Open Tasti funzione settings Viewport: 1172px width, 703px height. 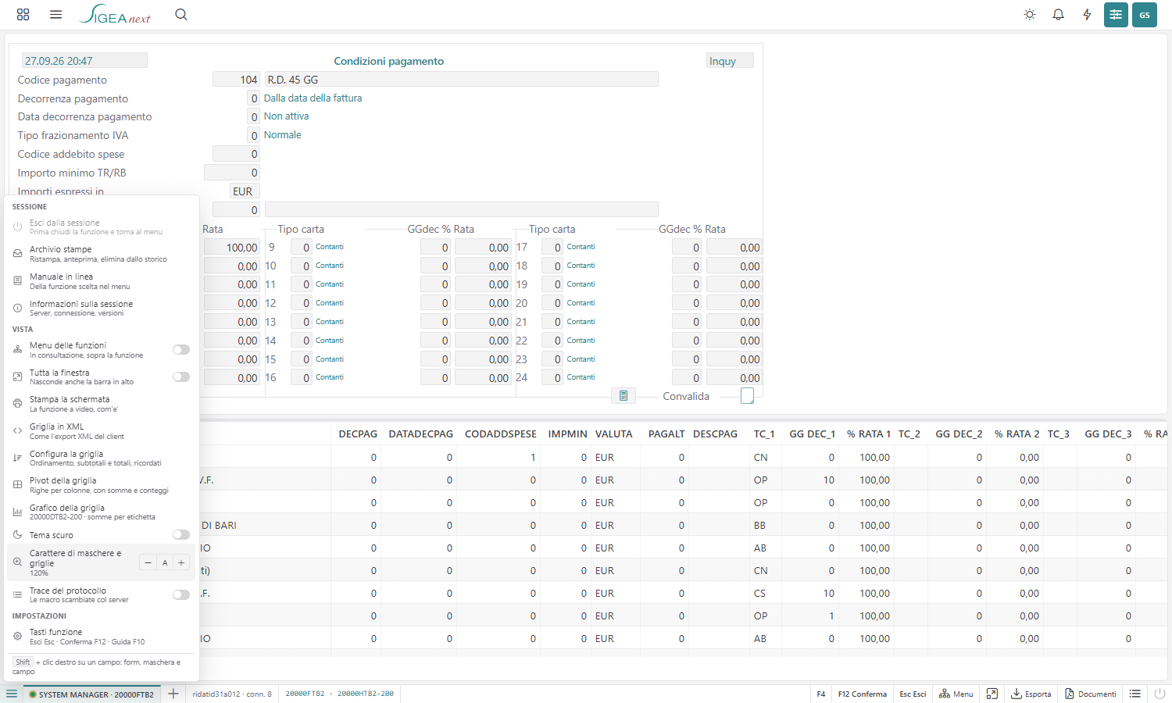click(x=102, y=637)
